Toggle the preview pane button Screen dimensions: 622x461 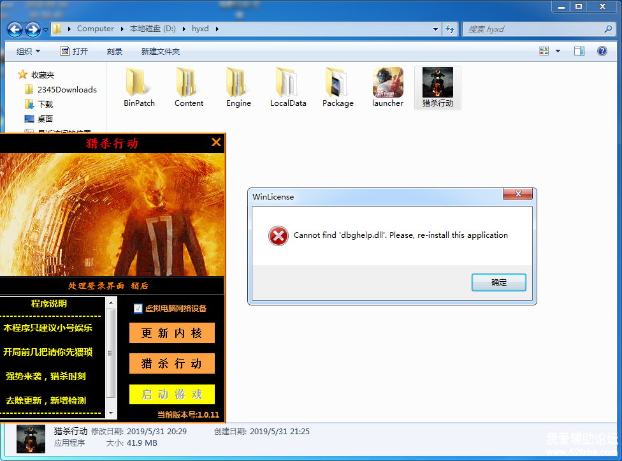[x=579, y=51]
